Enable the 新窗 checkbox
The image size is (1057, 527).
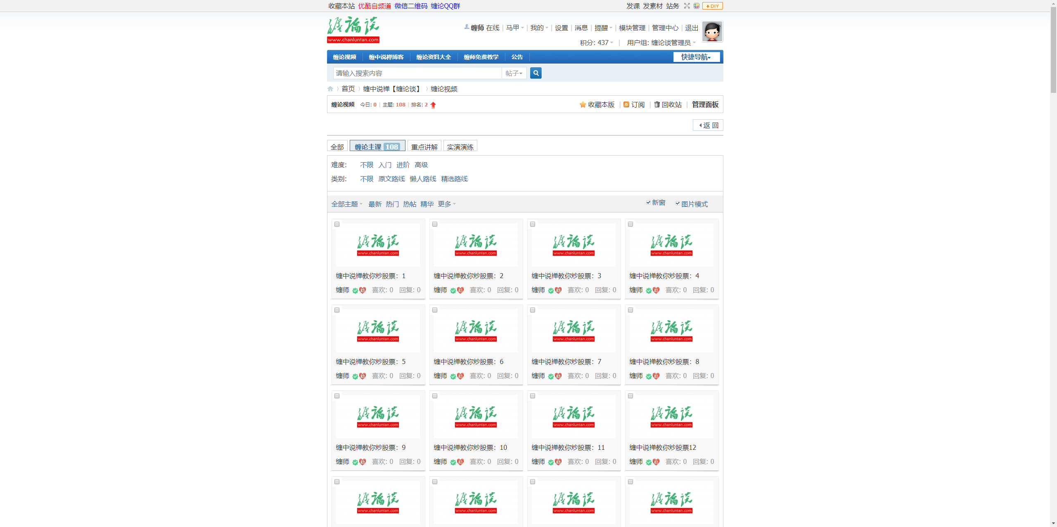coord(648,203)
